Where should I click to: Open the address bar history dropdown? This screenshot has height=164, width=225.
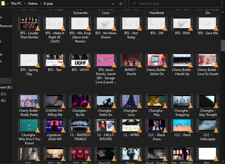[x=113, y=4]
